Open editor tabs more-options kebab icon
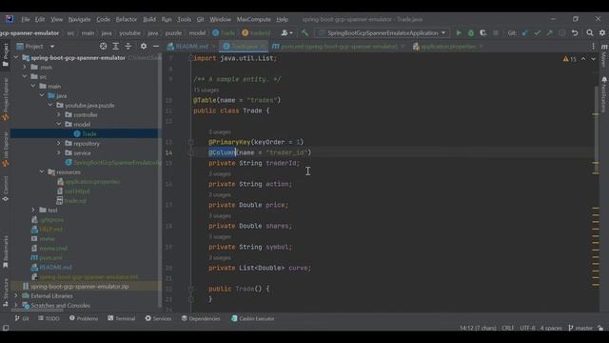The width and height of the screenshot is (609, 343). tap(593, 47)
